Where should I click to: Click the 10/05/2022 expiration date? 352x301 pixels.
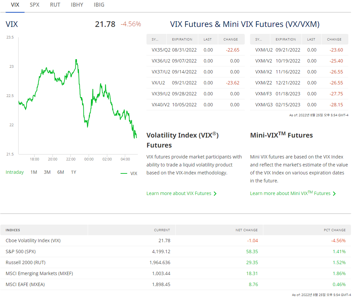[184, 105]
